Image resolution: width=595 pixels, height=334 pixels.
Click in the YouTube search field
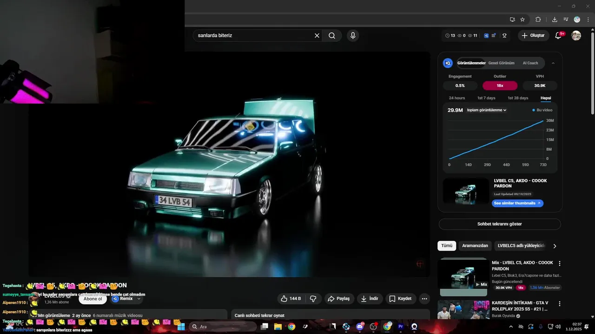click(254, 35)
